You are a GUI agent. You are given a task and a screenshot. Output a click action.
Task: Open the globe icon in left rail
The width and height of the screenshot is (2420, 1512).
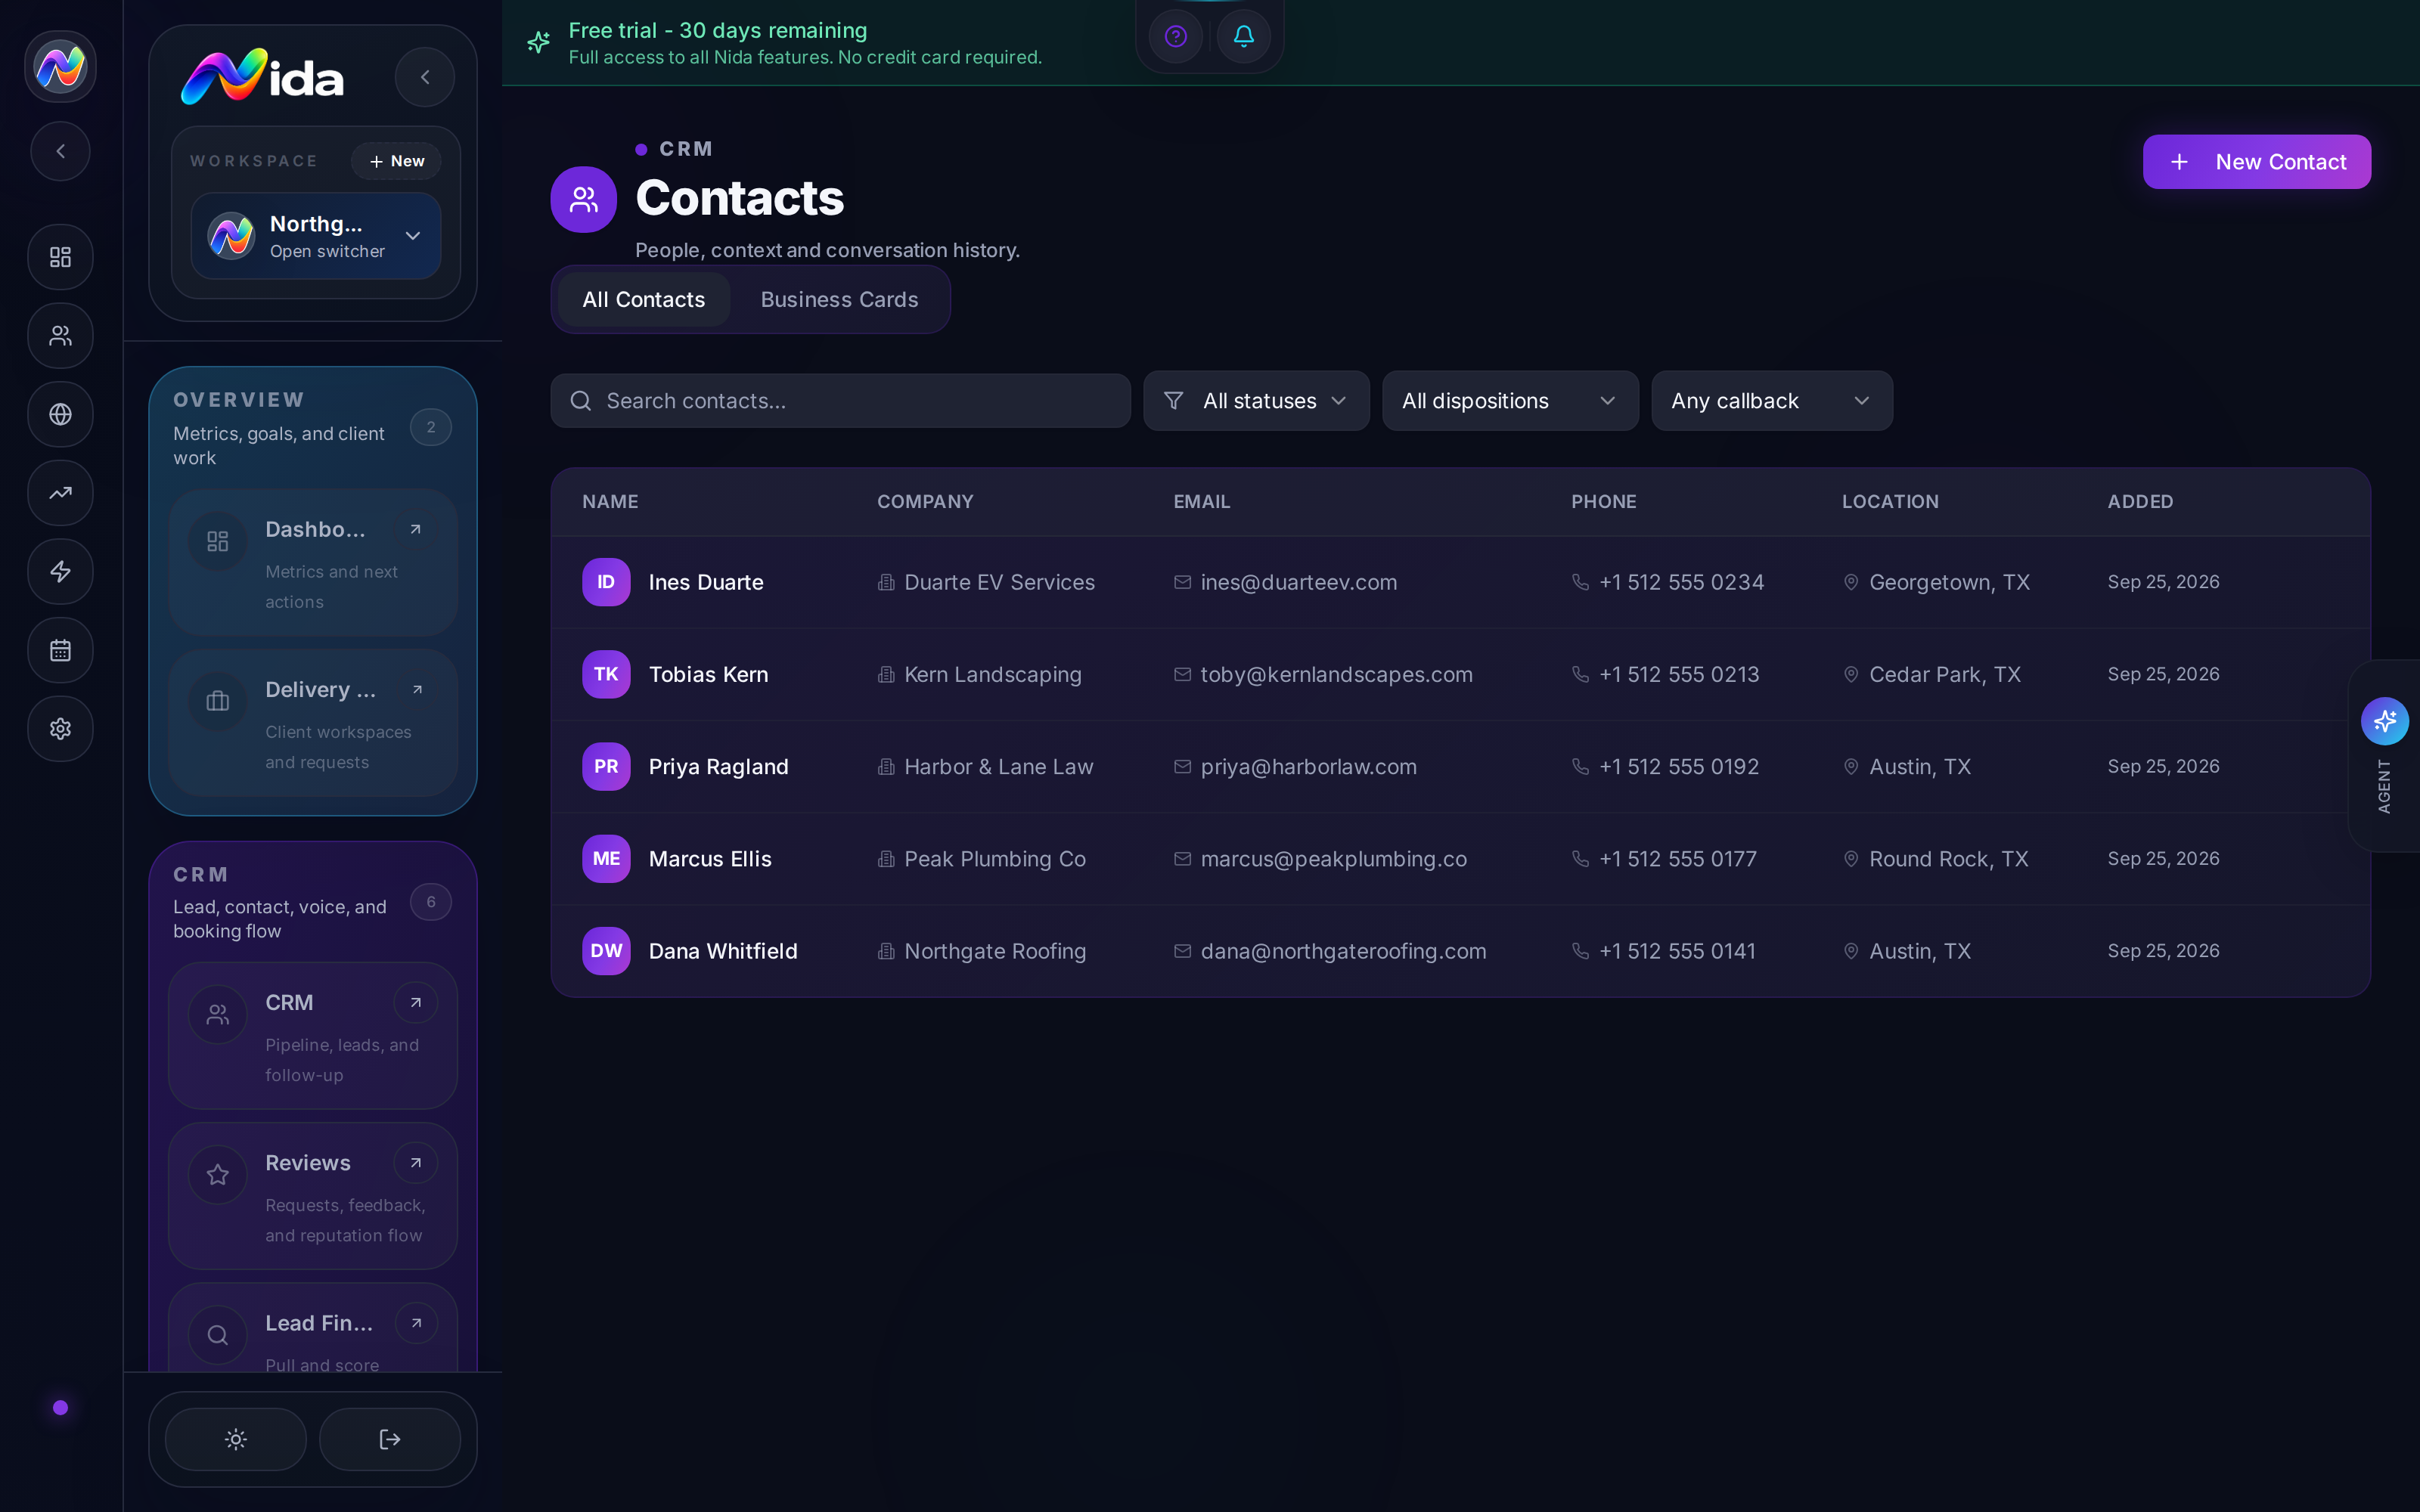click(x=60, y=414)
